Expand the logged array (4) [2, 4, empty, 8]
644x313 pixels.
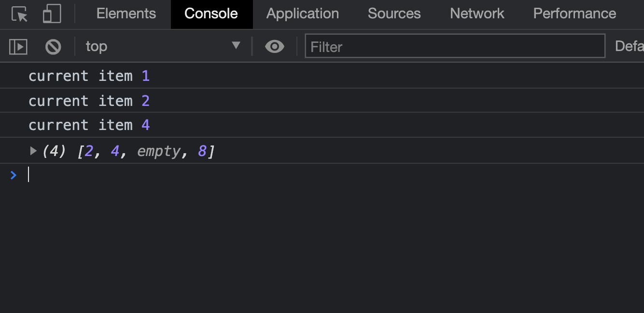[33, 151]
